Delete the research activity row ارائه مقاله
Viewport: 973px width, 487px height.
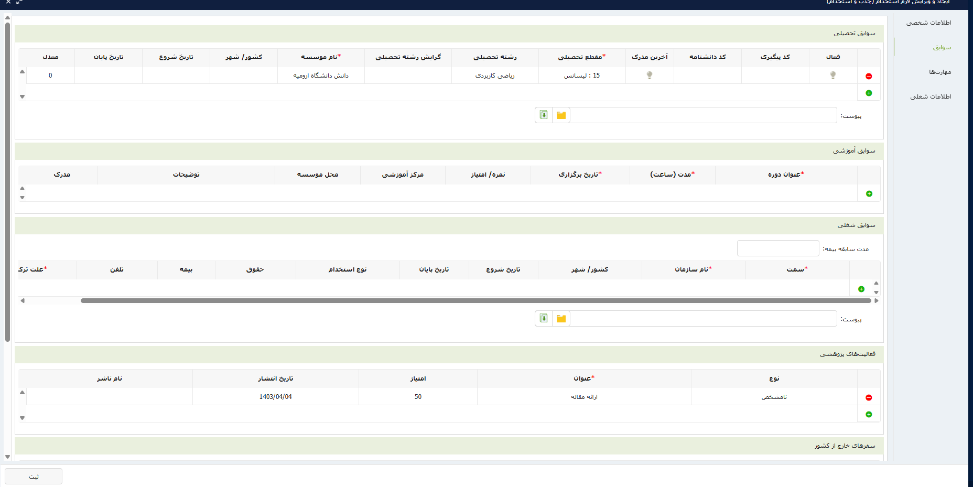(x=869, y=397)
